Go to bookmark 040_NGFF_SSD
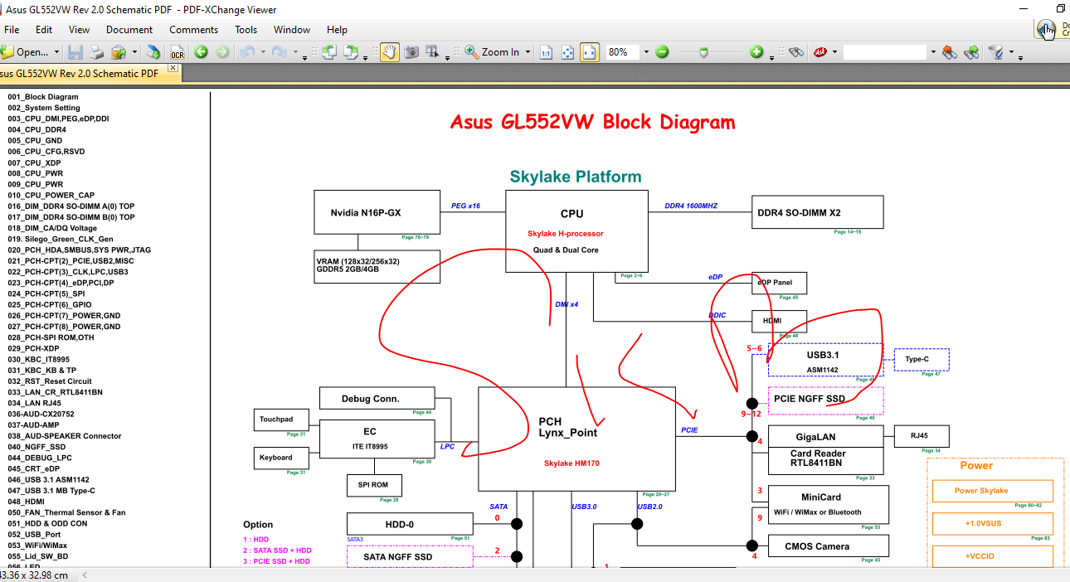The height and width of the screenshot is (582, 1070). [x=36, y=447]
